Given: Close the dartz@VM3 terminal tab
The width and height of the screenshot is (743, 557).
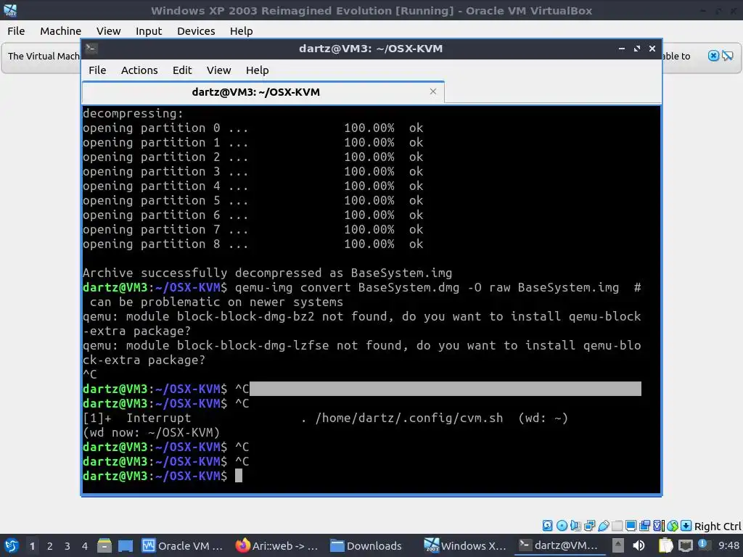Looking at the screenshot, I should (x=432, y=91).
